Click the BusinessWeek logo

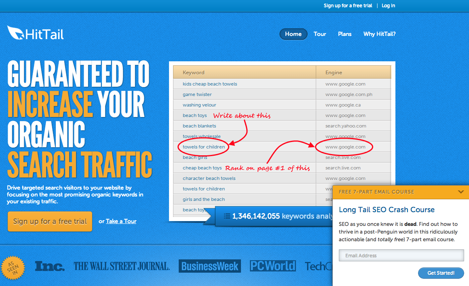(210, 266)
